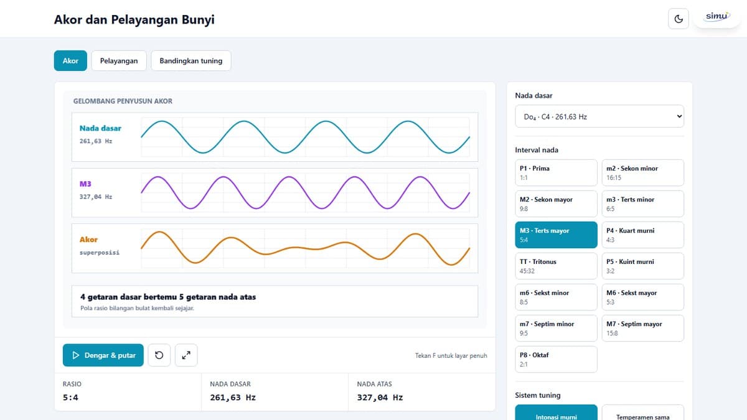Switch to the Pelayangan tab

(x=119, y=61)
